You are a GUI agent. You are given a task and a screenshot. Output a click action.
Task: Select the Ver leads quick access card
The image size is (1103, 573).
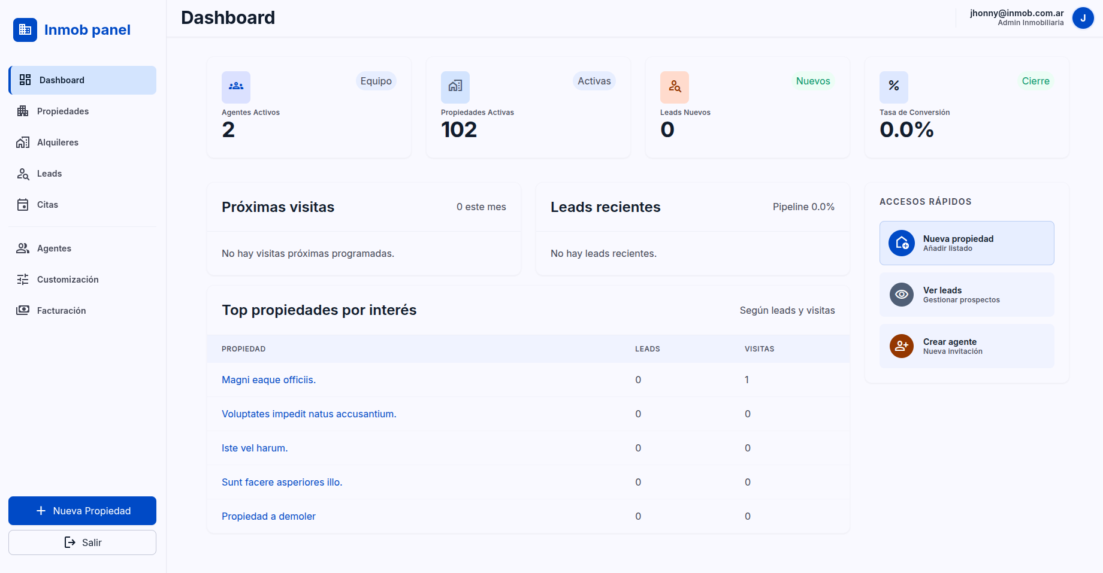pos(967,295)
